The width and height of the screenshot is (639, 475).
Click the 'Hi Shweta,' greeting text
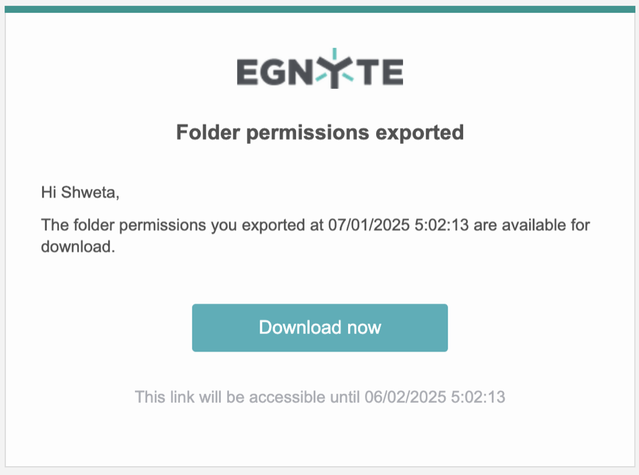click(81, 192)
